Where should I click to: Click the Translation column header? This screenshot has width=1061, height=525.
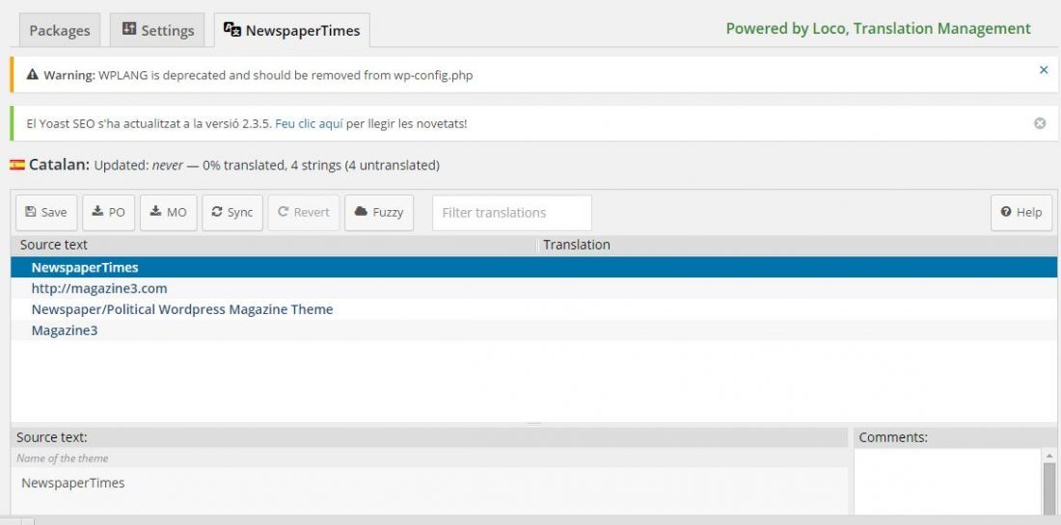click(x=799, y=245)
